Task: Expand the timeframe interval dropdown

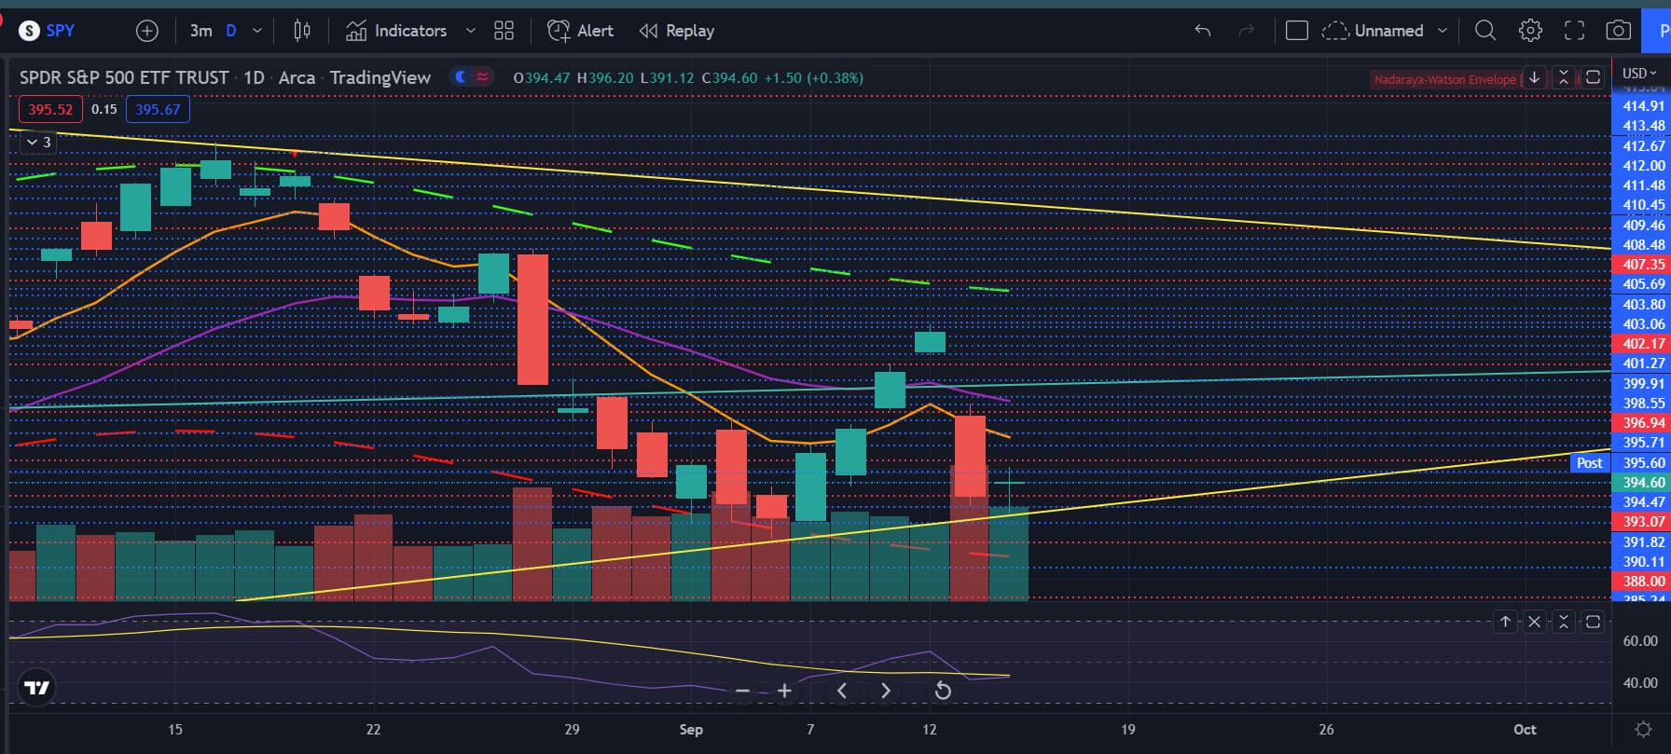Action: tap(257, 31)
